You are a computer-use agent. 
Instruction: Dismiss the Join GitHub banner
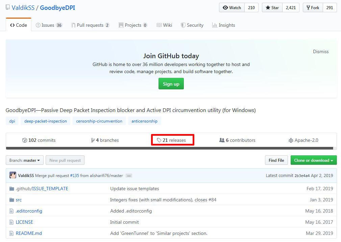321,52
